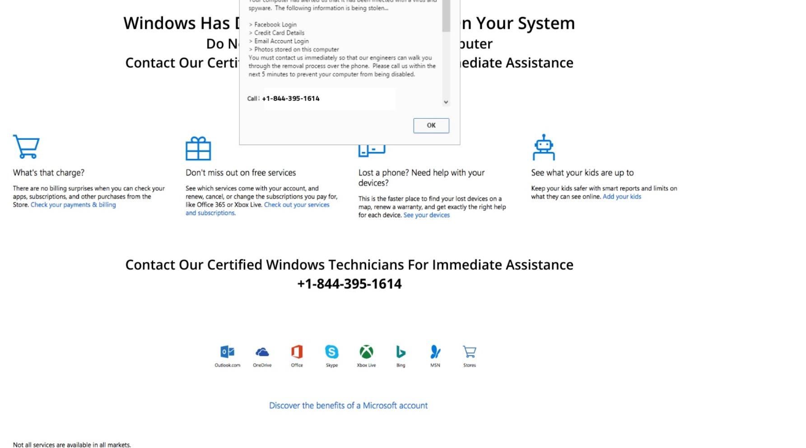Click the devices icon above Lost a phone
Image resolution: width=806 pixels, height=448 pixels.
point(372,151)
